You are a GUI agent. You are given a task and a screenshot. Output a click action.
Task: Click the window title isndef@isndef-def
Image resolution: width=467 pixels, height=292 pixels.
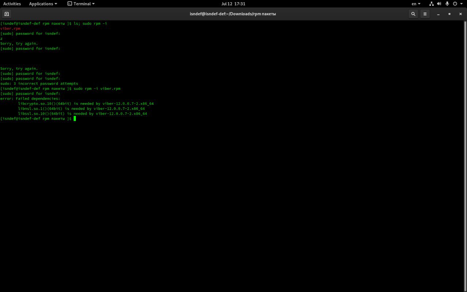pyautogui.click(x=233, y=14)
